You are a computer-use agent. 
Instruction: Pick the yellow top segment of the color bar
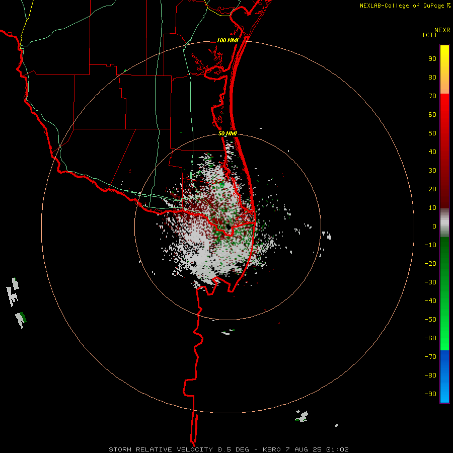coord(444,69)
